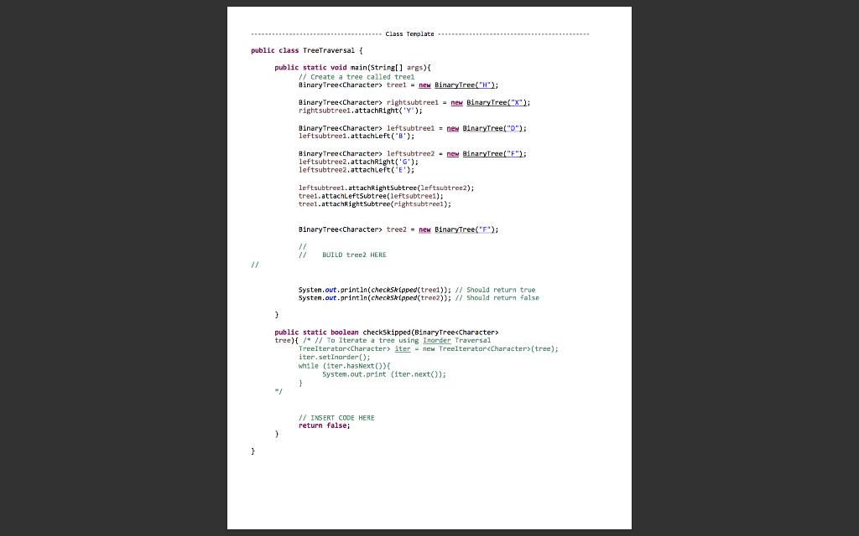Click the iter.setInorder() call

point(333,357)
